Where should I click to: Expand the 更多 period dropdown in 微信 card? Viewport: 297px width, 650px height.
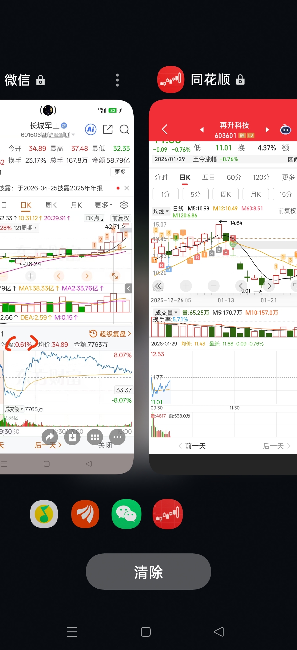pos(103,205)
